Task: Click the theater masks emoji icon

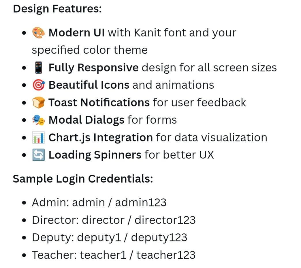Action: click(x=38, y=120)
